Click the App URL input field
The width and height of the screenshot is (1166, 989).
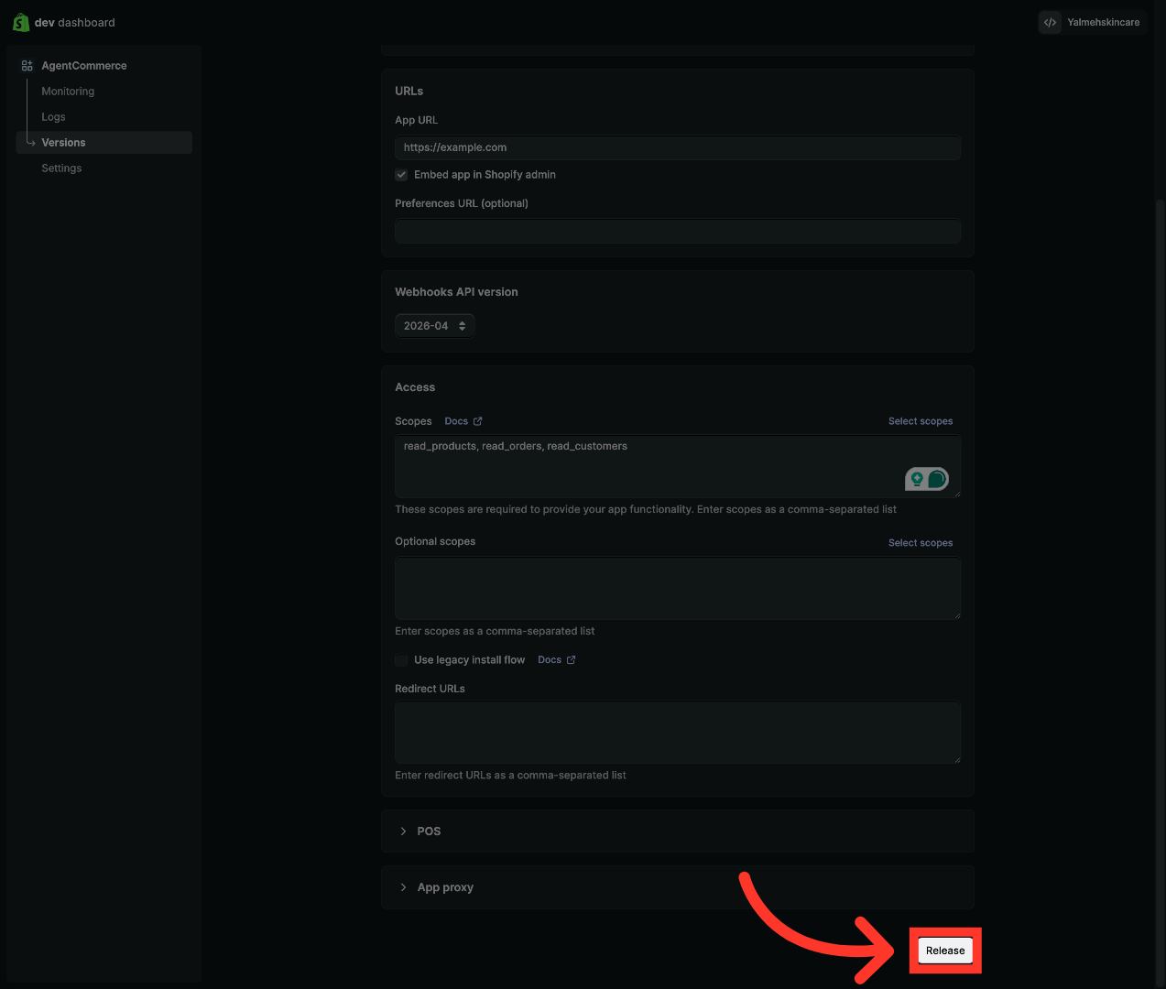tap(678, 147)
